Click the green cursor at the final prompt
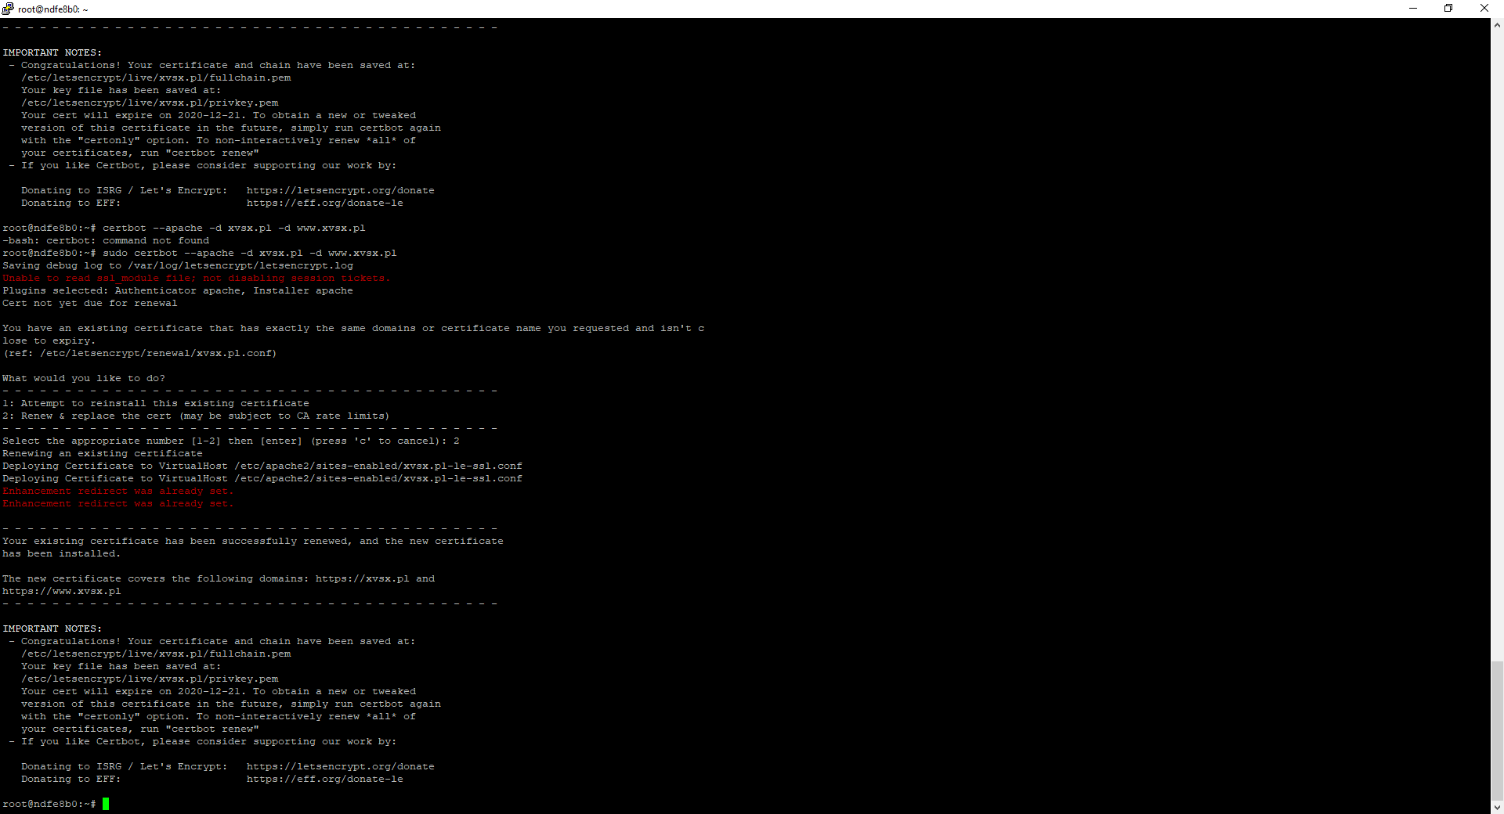This screenshot has height=814, width=1504. point(106,804)
